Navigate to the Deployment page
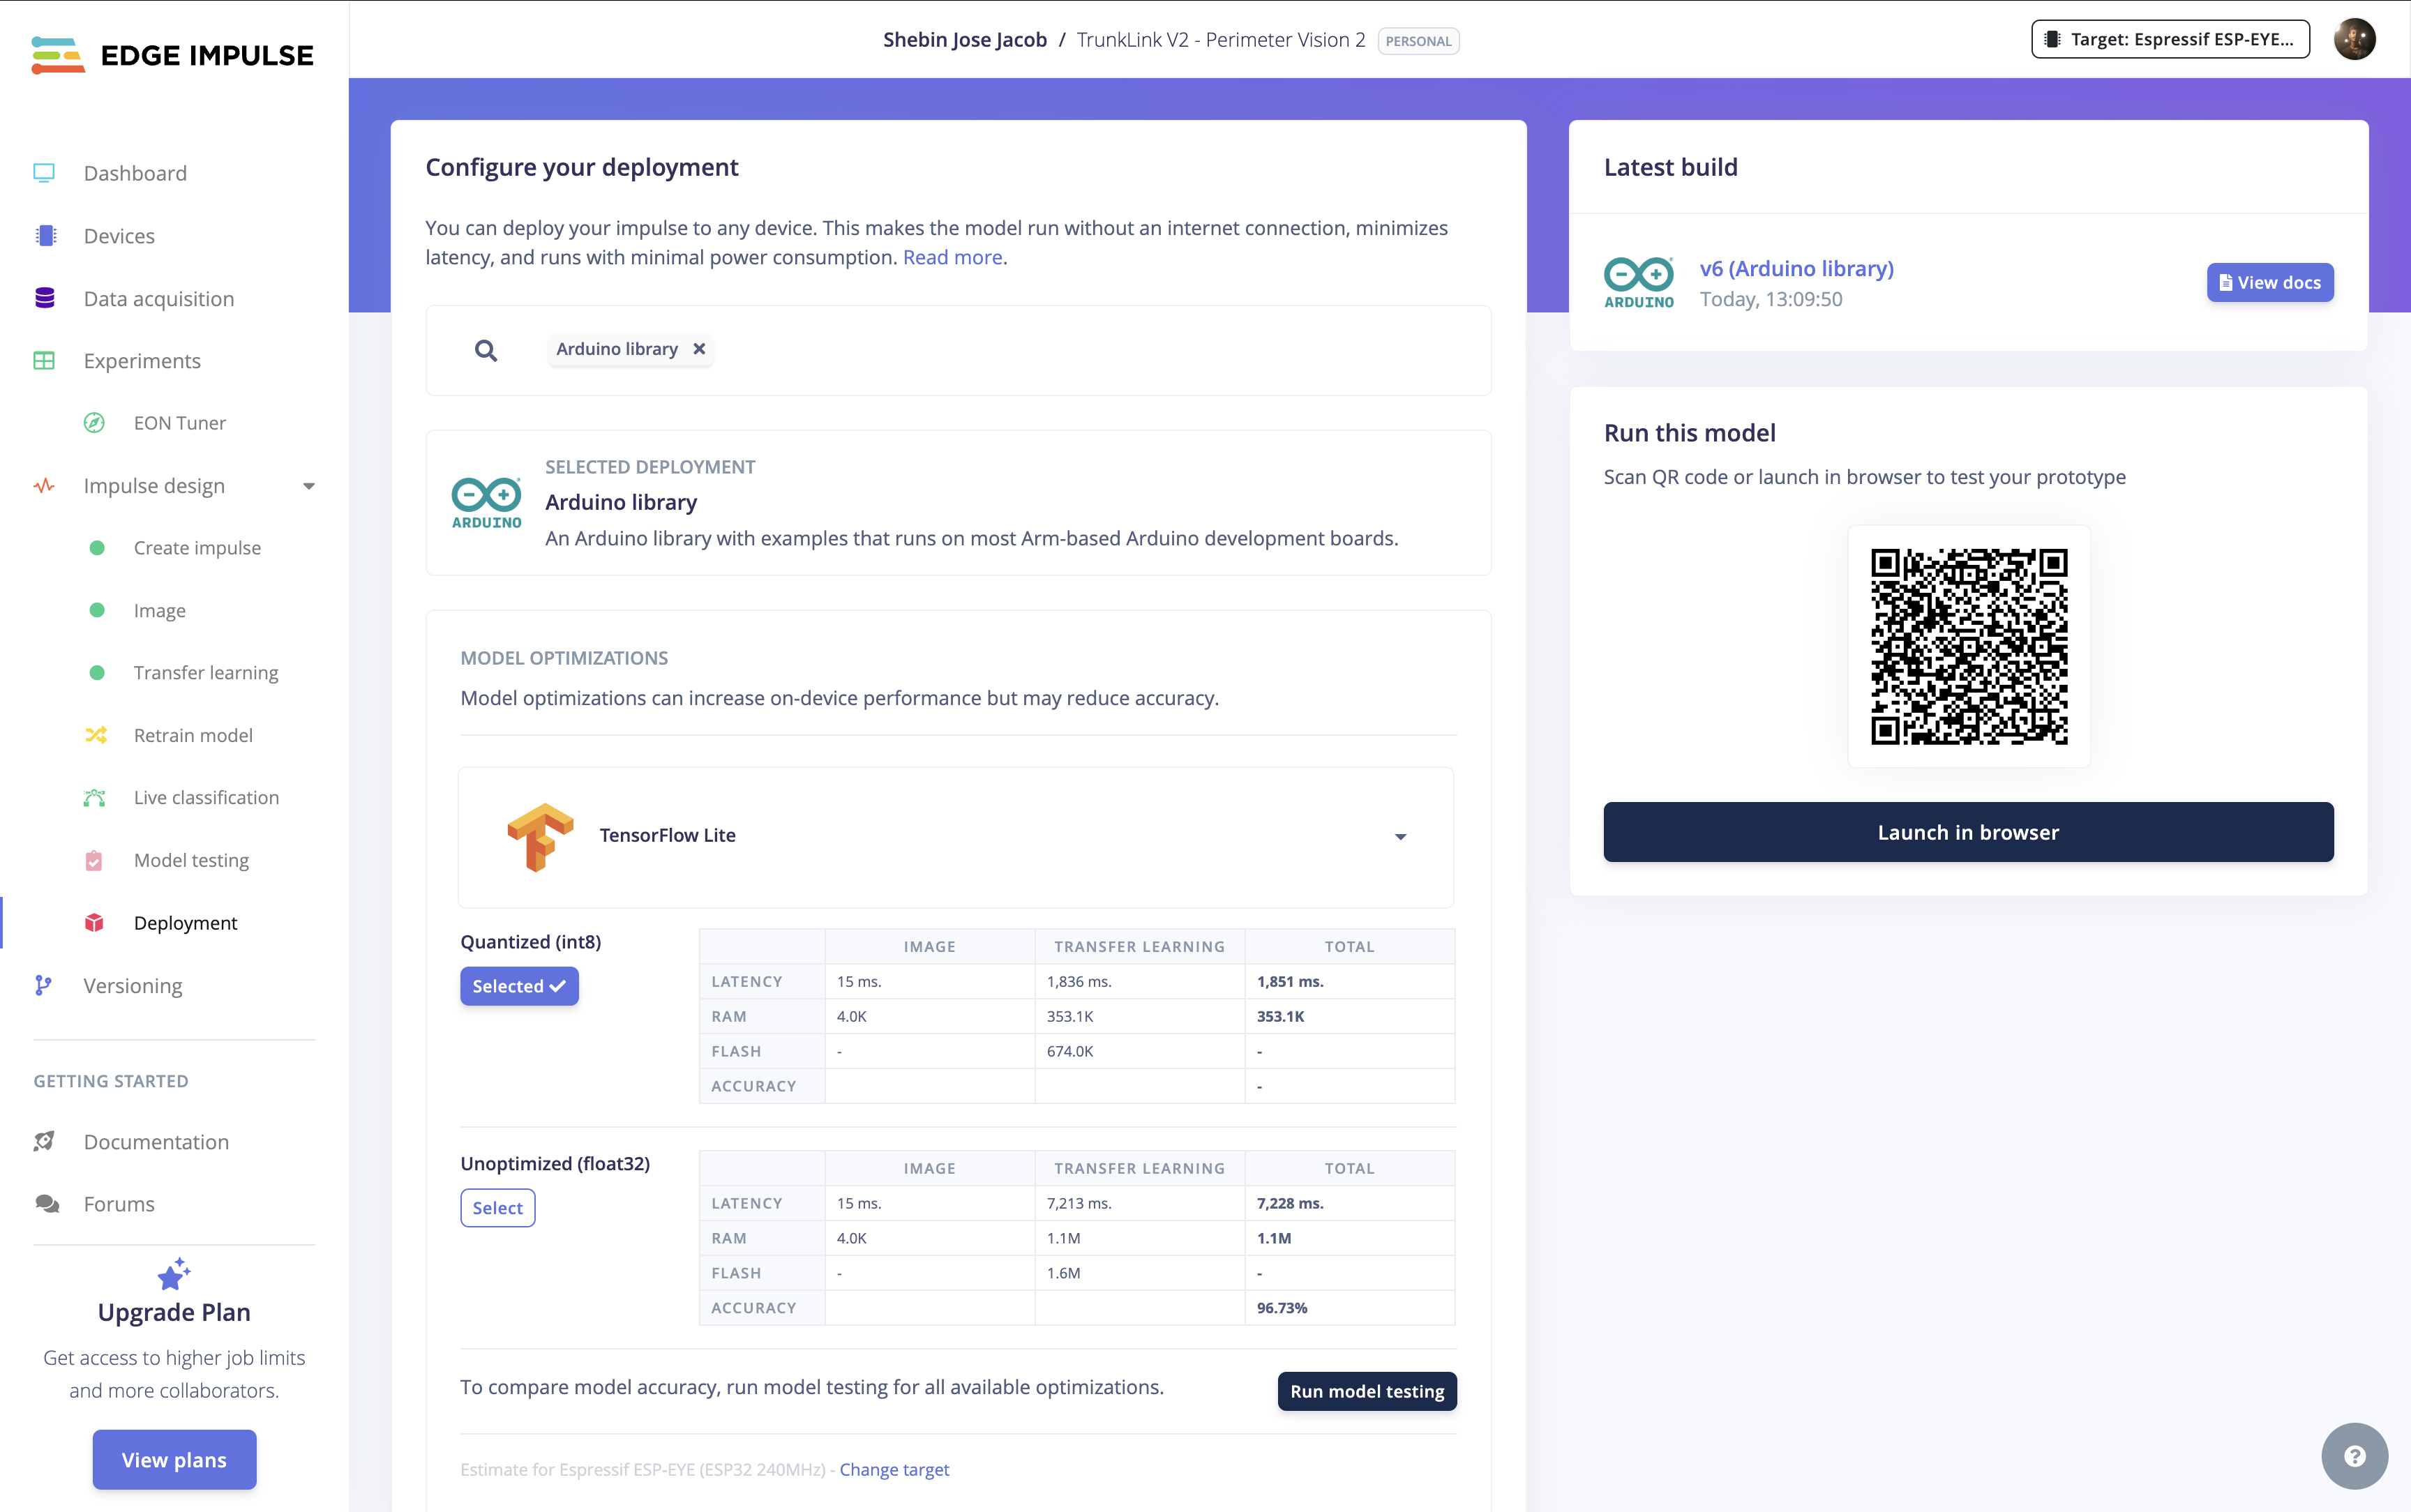This screenshot has height=1512, width=2411. 186,923
